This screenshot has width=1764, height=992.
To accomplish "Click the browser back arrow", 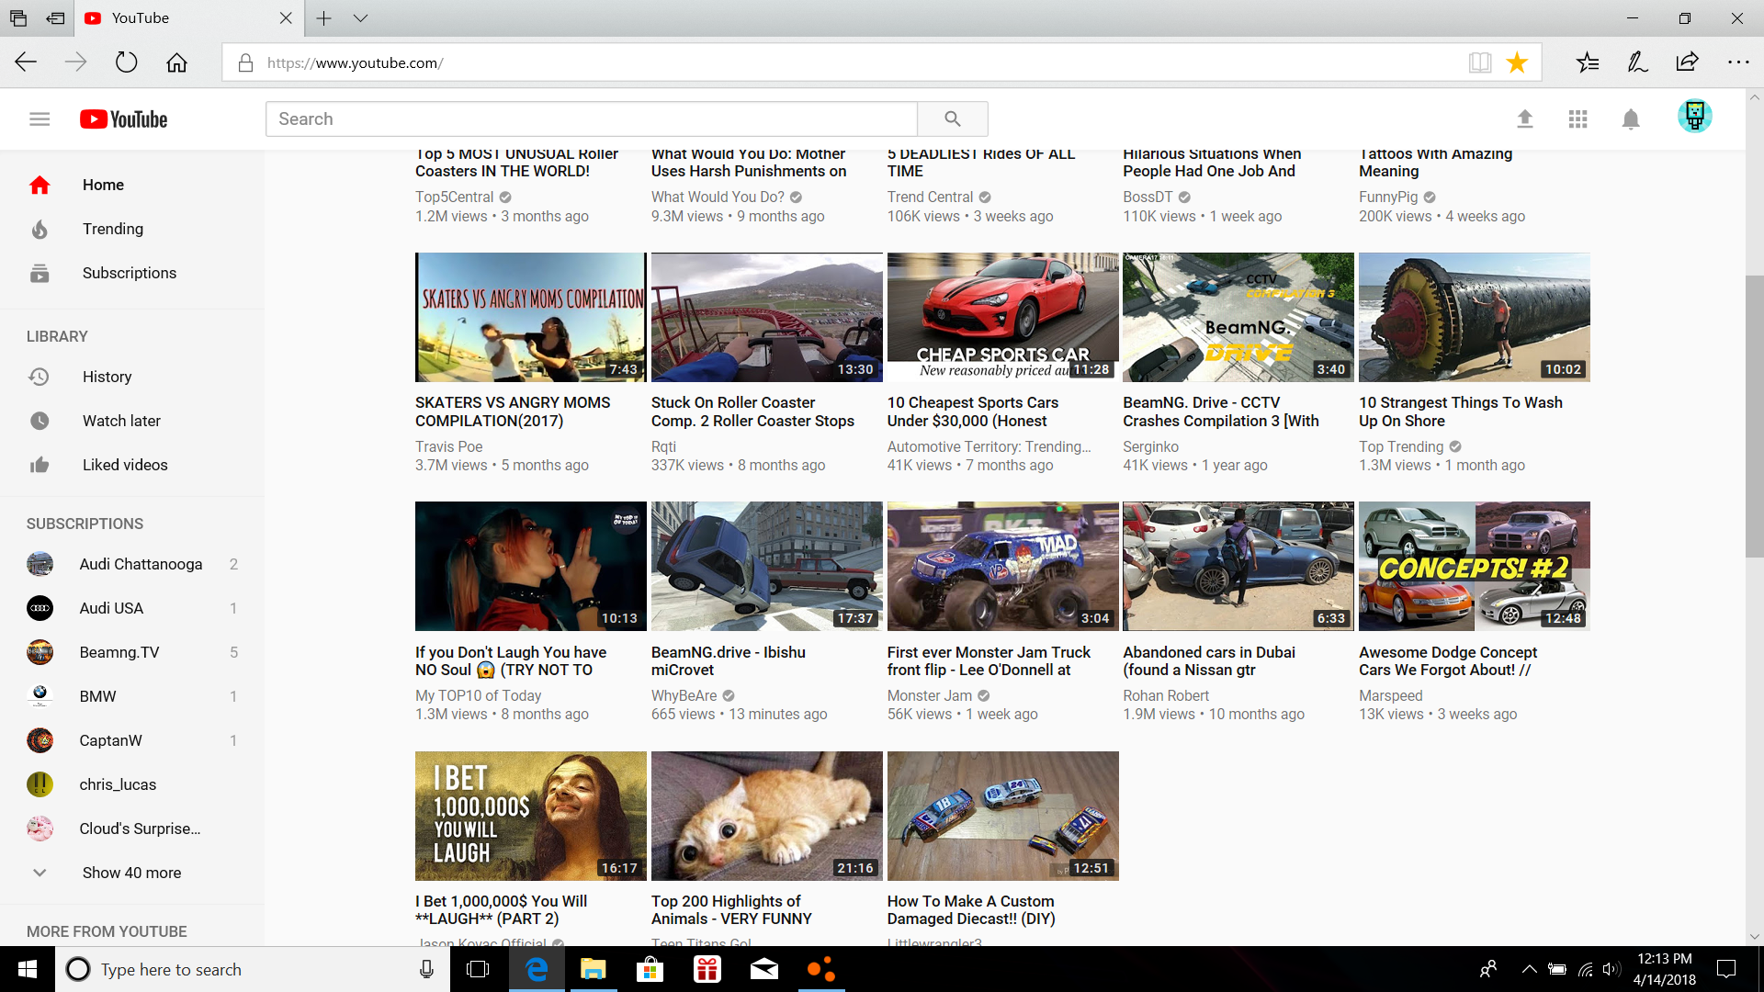I will (26, 62).
